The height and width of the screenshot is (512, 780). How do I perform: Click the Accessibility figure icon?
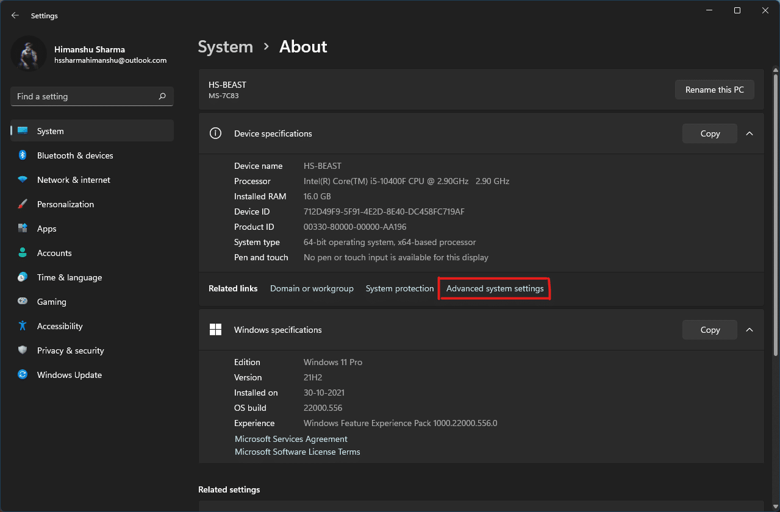coord(23,326)
